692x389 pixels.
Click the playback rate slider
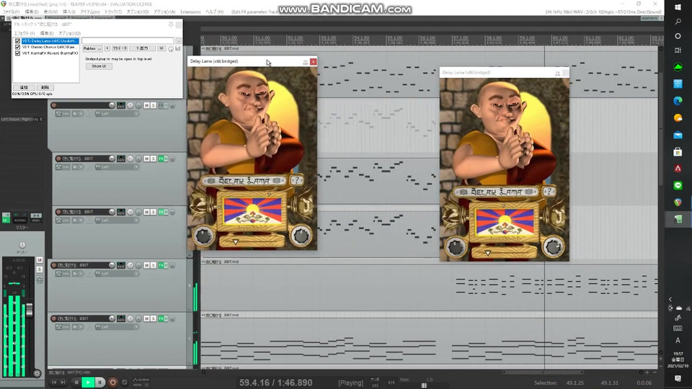click(424, 385)
